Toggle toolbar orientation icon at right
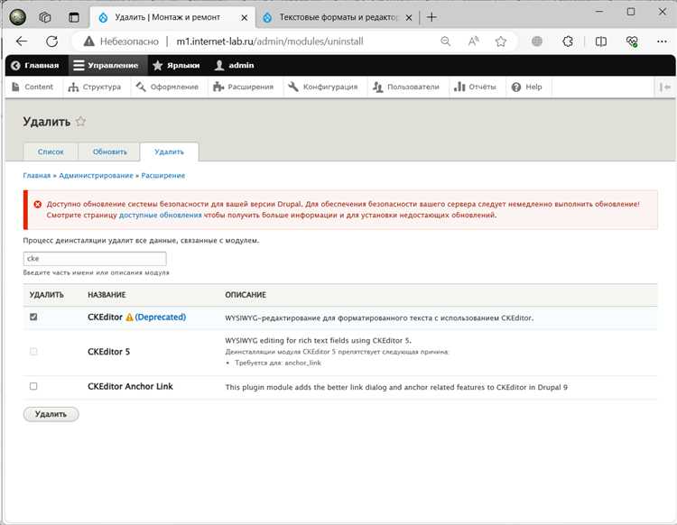This screenshot has width=677, height=525. pyautogui.click(x=665, y=87)
